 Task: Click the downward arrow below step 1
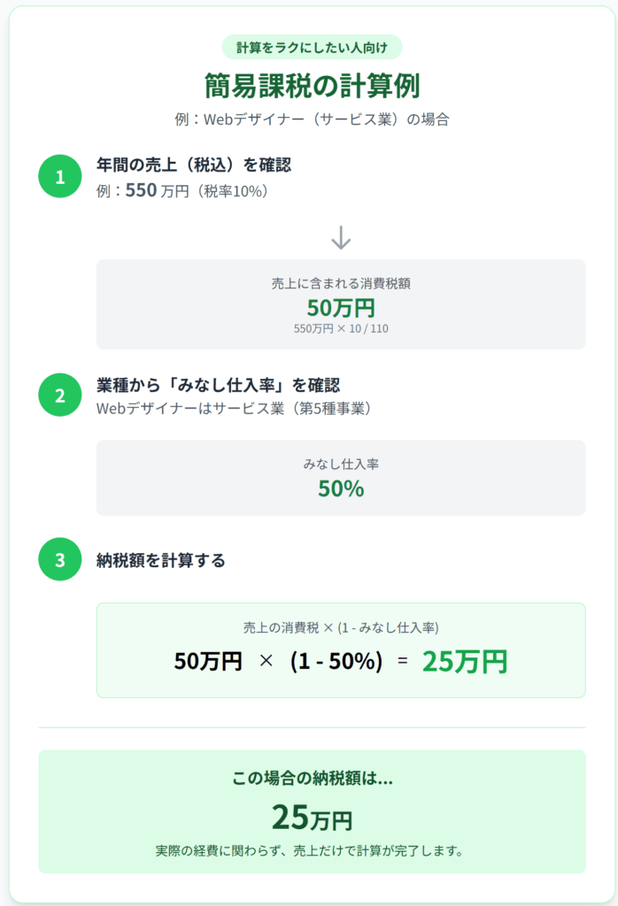(x=341, y=237)
